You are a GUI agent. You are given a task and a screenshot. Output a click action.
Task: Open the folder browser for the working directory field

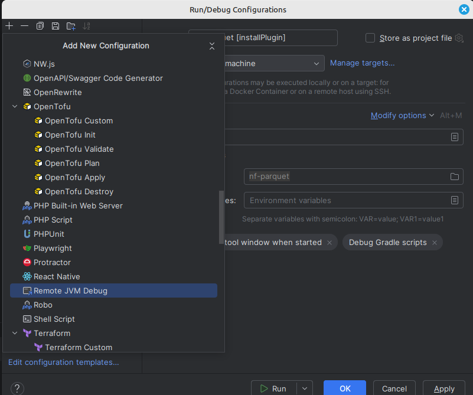pyautogui.click(x=454, y=176)
